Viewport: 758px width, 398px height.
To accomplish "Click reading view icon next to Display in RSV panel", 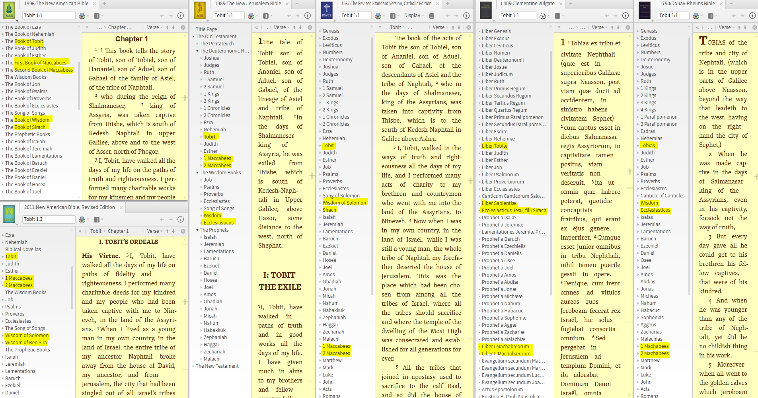I will [432, 16].
